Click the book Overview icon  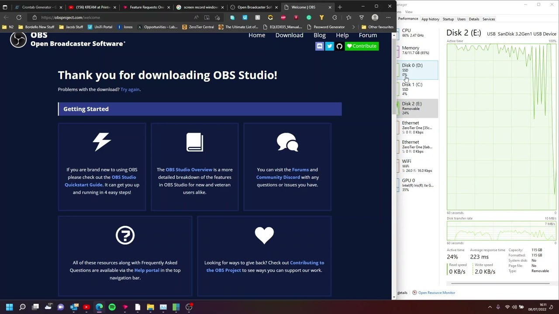point(195,142)
